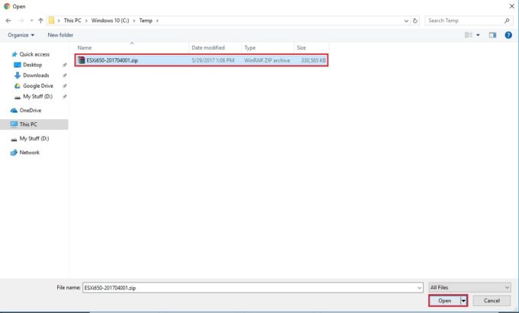Click the Back navigation arrow
519x313 pixels.
coord(8,21)
